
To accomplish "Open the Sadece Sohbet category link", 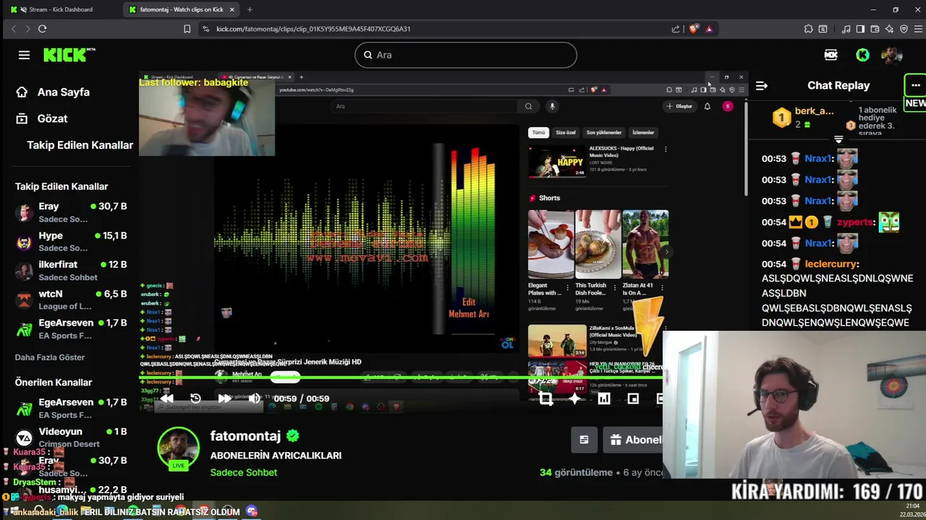I will point(244,472).
